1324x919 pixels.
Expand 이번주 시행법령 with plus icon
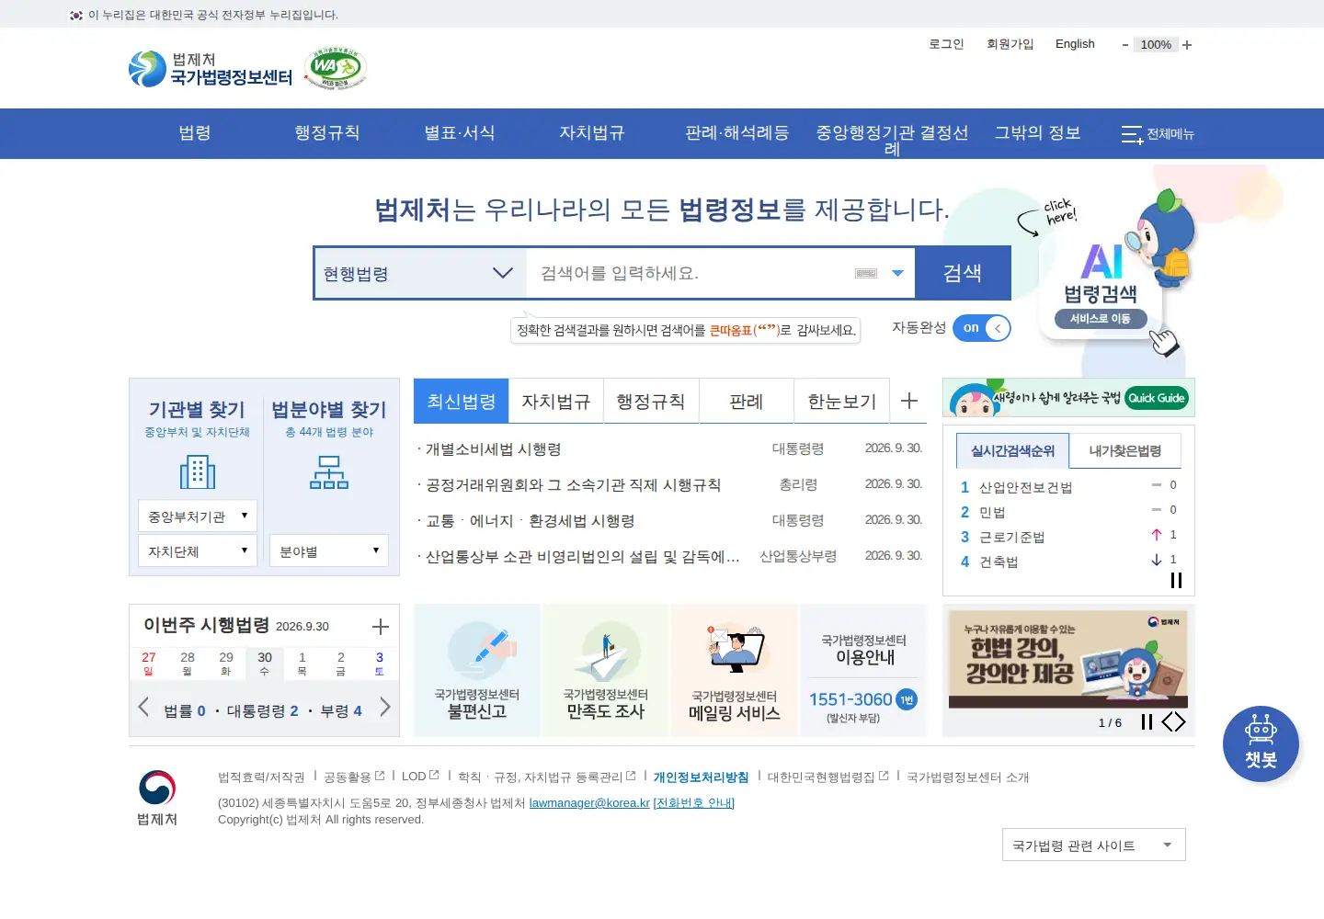tap(381, 627)
